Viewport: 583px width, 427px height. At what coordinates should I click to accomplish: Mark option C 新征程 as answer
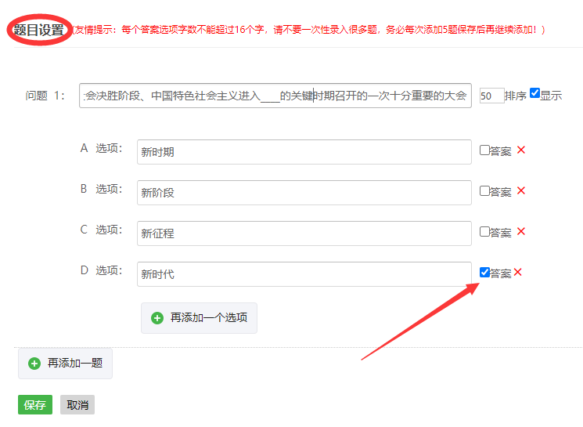click(x=484, y=232)
